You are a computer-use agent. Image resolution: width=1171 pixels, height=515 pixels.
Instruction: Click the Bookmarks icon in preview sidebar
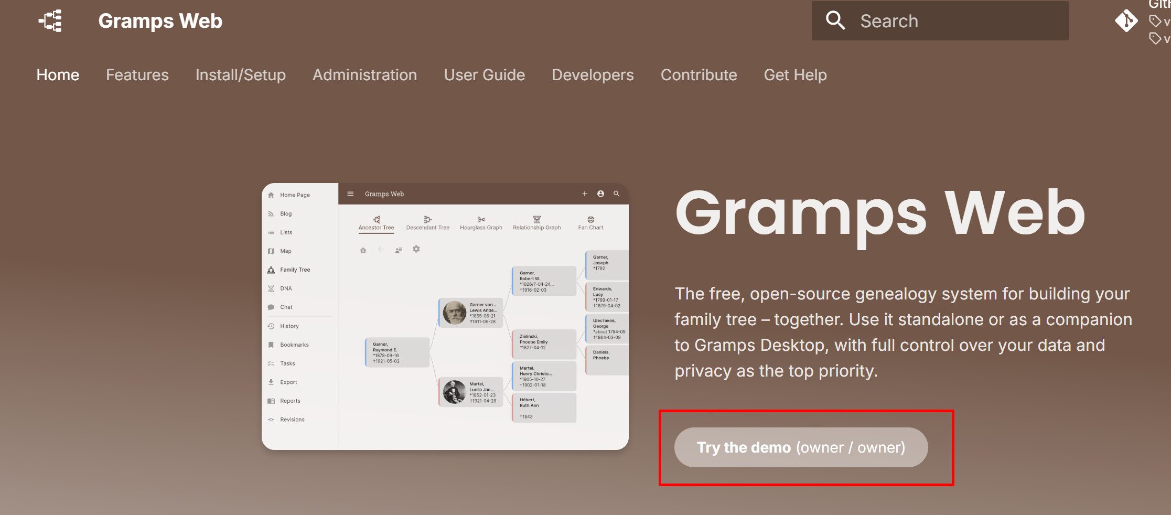(271, 345)
